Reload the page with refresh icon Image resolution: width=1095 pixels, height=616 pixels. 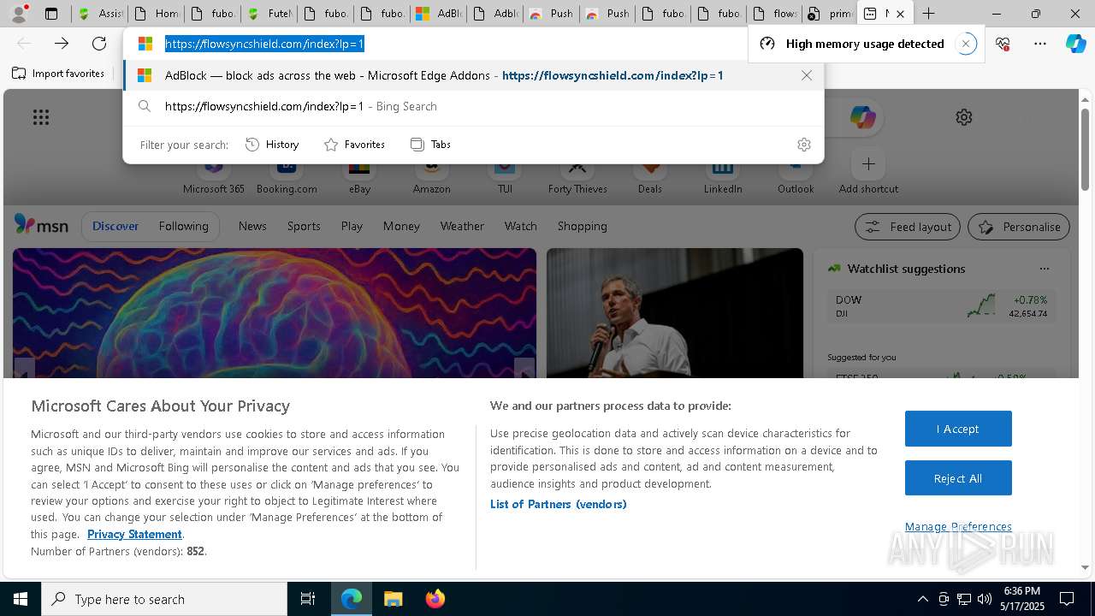point(99,44)
